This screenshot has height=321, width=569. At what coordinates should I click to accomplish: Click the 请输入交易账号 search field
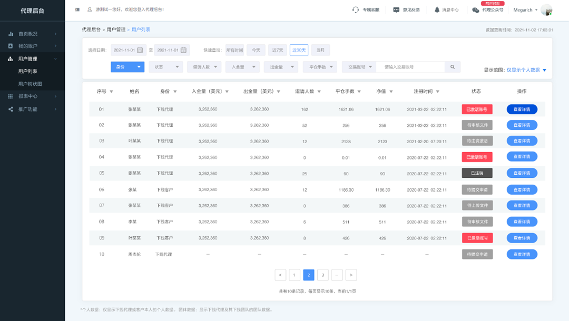(x=410, y=67)
